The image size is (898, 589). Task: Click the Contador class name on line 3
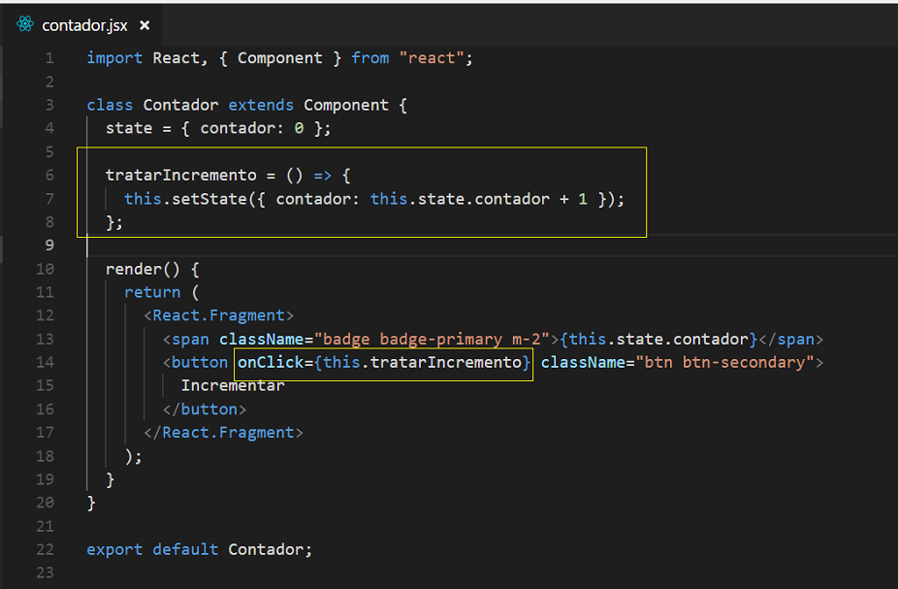tap(180, 105)
